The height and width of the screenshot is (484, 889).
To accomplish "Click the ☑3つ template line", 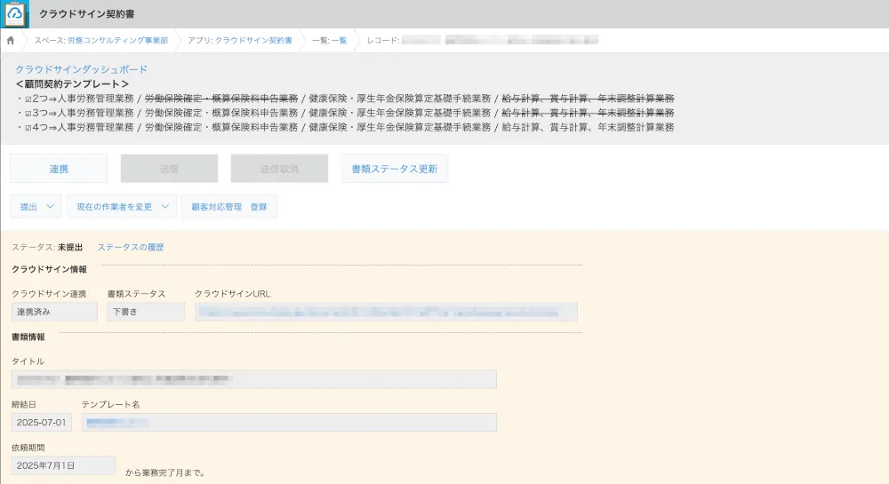I will point(345,113).
